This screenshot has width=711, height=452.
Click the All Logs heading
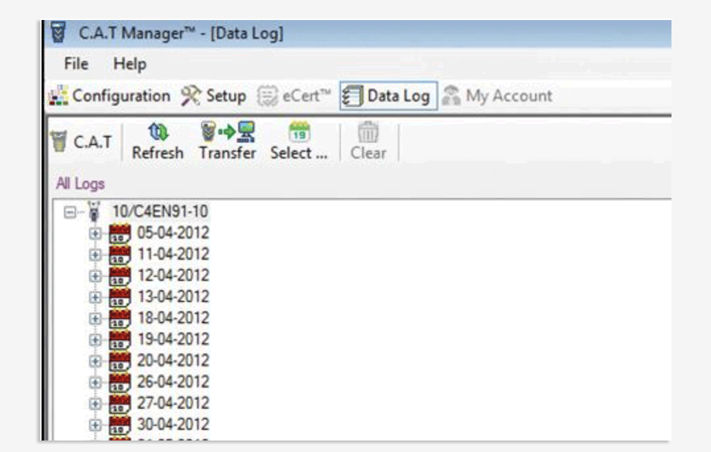[x=80, y=184]
